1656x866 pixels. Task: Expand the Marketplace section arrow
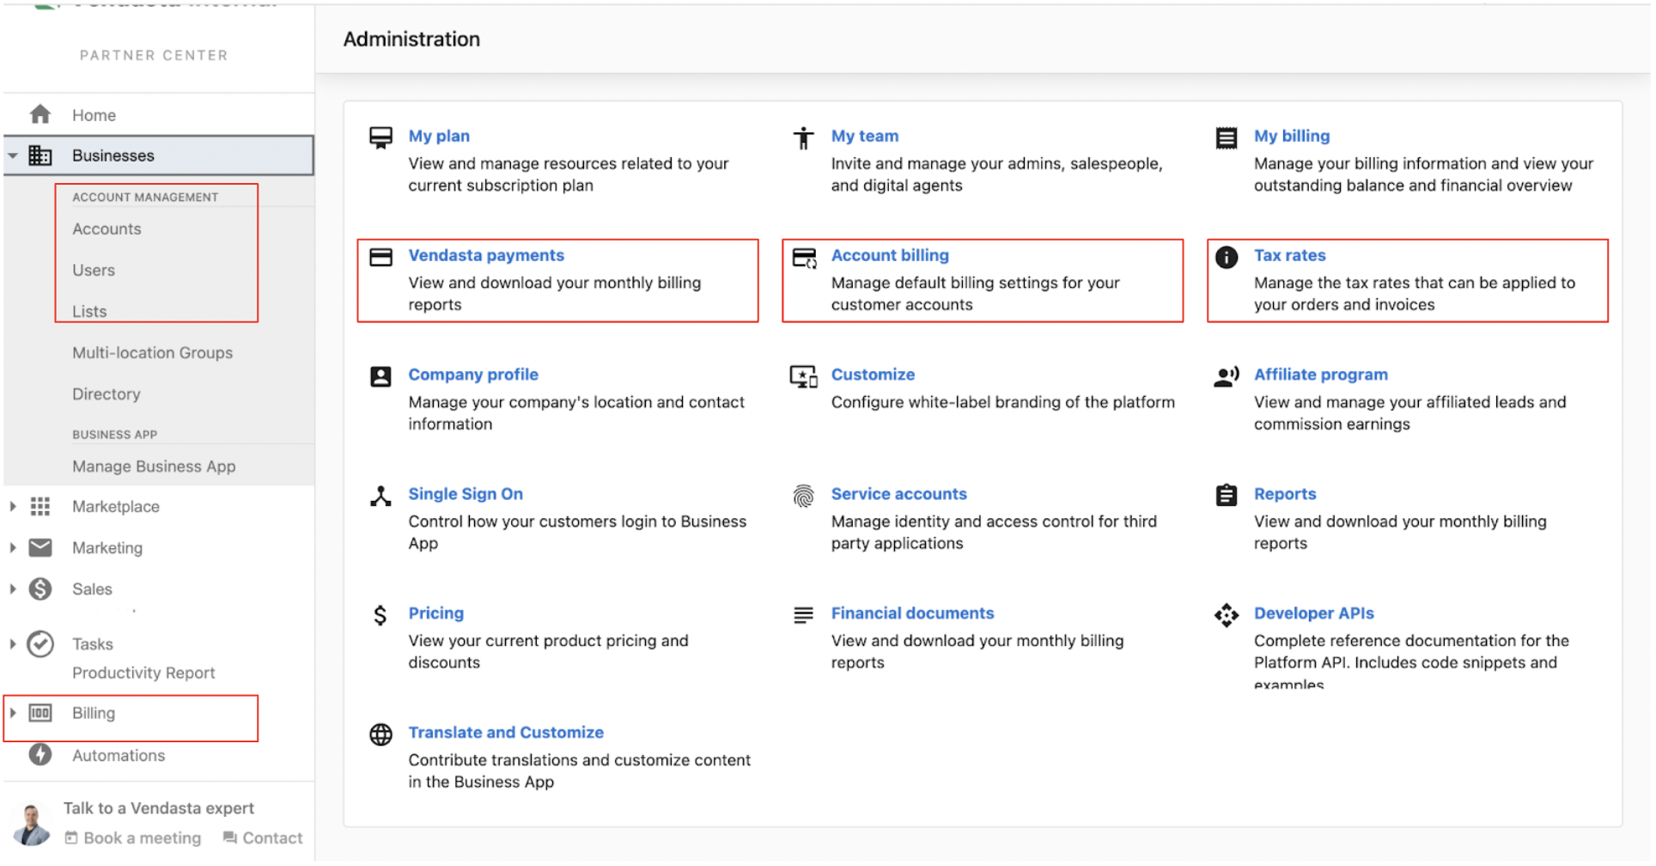point(13,507)
